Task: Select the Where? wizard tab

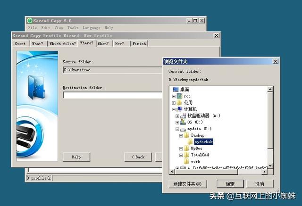Action: 87,43
